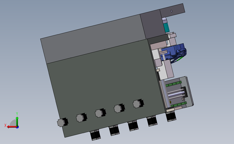The width and height of the screenshot is (234, 144).
Task: Select the teal cylinder part on the model
Action: click(166, 28)
